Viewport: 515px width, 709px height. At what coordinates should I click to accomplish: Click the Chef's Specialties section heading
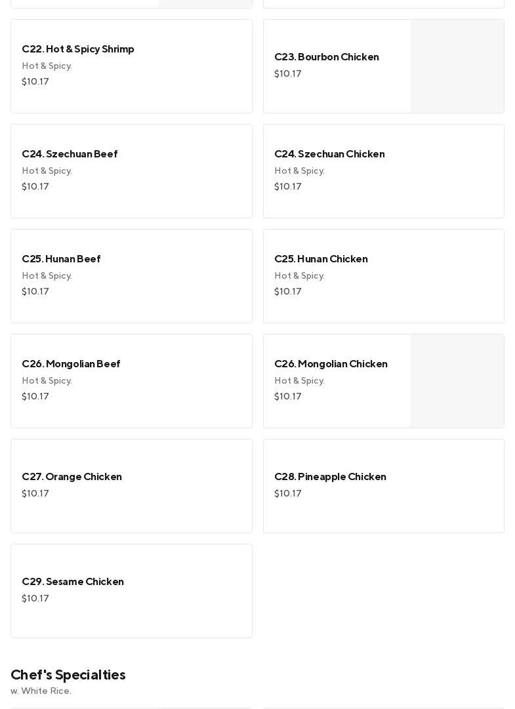pyautogui.click(x=68, y=675)
